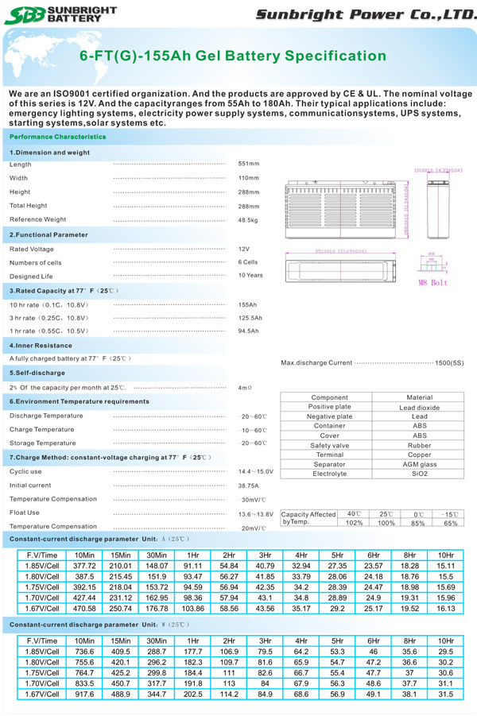The height and width of the screenshot is (716, 477).
Task: Select the 1 hr rate value '94.5Ah'
Action: pos(248,331)
